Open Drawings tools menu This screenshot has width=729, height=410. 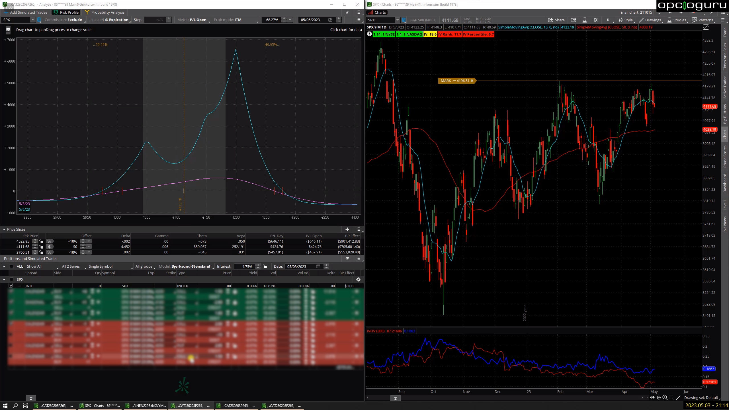coord(650,20)
